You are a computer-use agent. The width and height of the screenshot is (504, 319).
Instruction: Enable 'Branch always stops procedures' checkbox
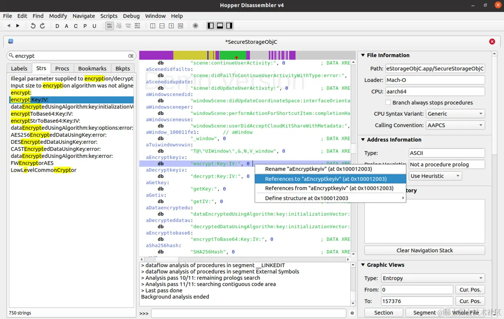(x=388, y=102)
